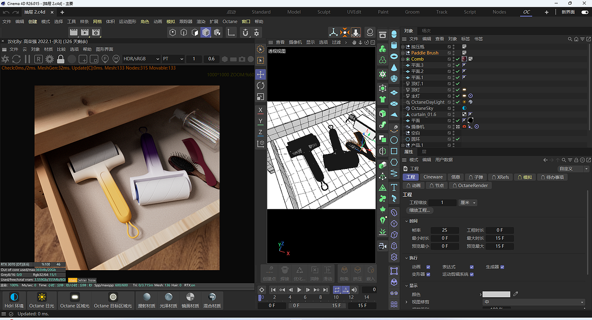This screenshot has height=320, width=592.
Task: Go to the end of the timeline
Action: click(x=325, y=290)
